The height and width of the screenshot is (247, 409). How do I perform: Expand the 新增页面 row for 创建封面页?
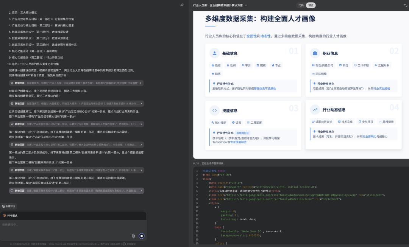pyautogui.click(x=76, y=83)
